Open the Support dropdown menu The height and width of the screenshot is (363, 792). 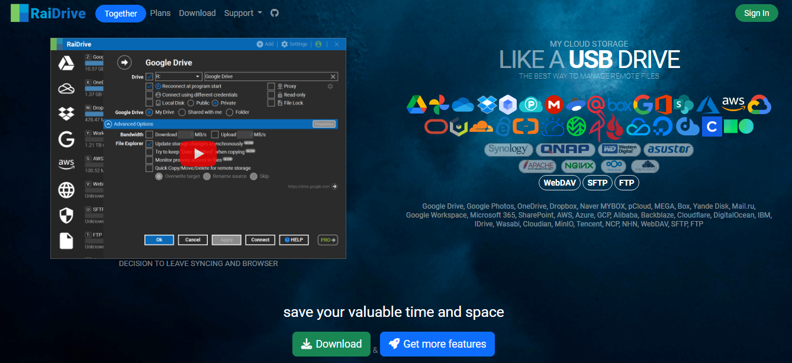(x=243, y=13)
